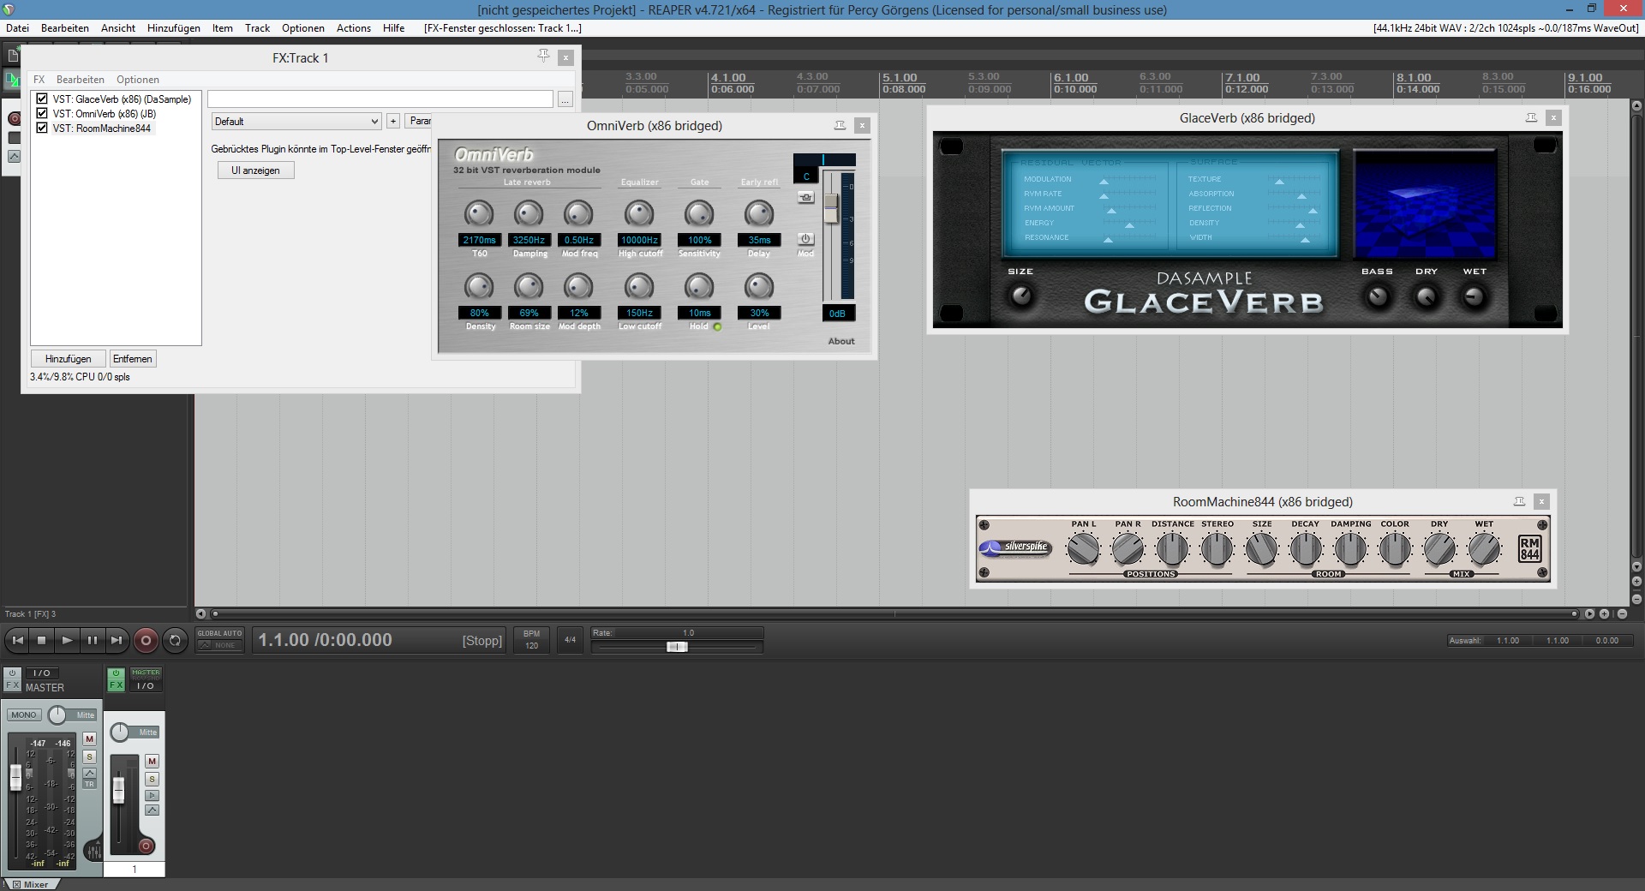Open FX menu in FX:Track 1 window
1645x891 pixels.
39,79
